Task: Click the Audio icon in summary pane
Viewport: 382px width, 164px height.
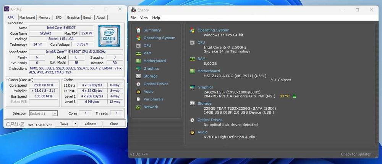Action: [x=193, y=132]
